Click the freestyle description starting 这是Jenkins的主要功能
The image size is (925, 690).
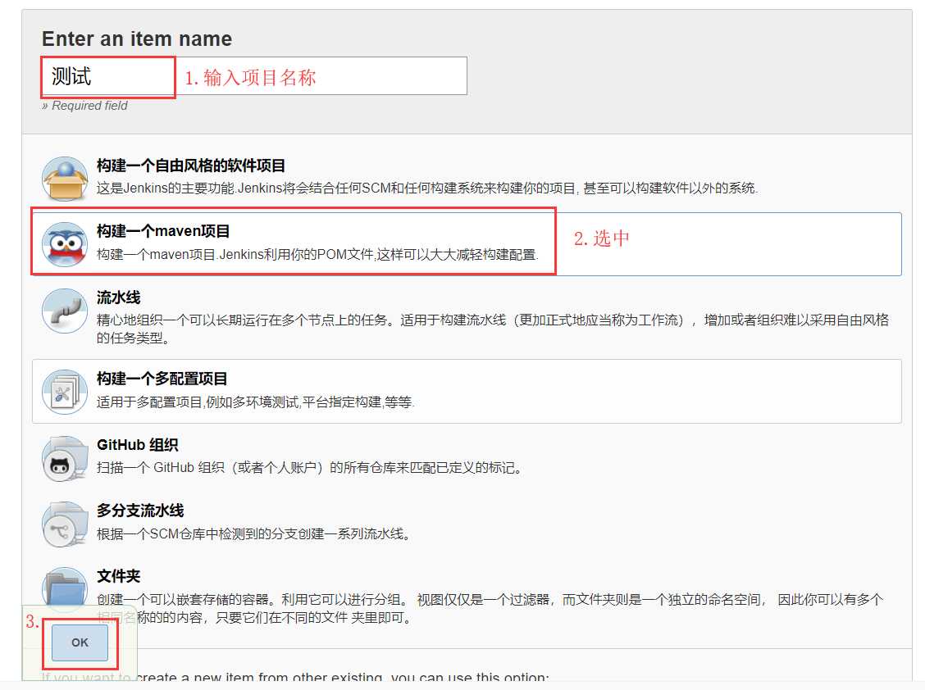point(427,188)
